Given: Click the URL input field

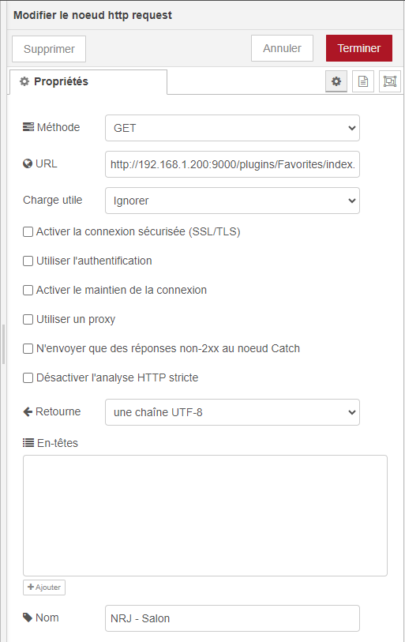Looking at the screenshot, I should (x=232, y=164).
